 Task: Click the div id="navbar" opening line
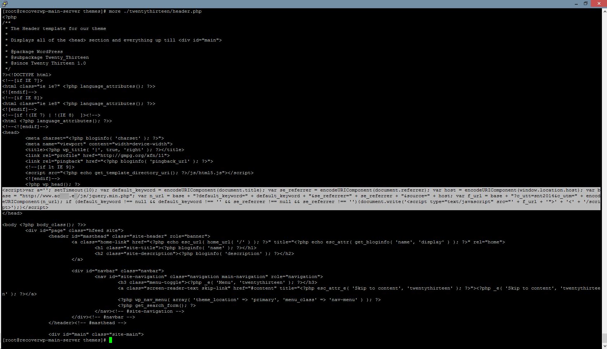coord(118,271)
